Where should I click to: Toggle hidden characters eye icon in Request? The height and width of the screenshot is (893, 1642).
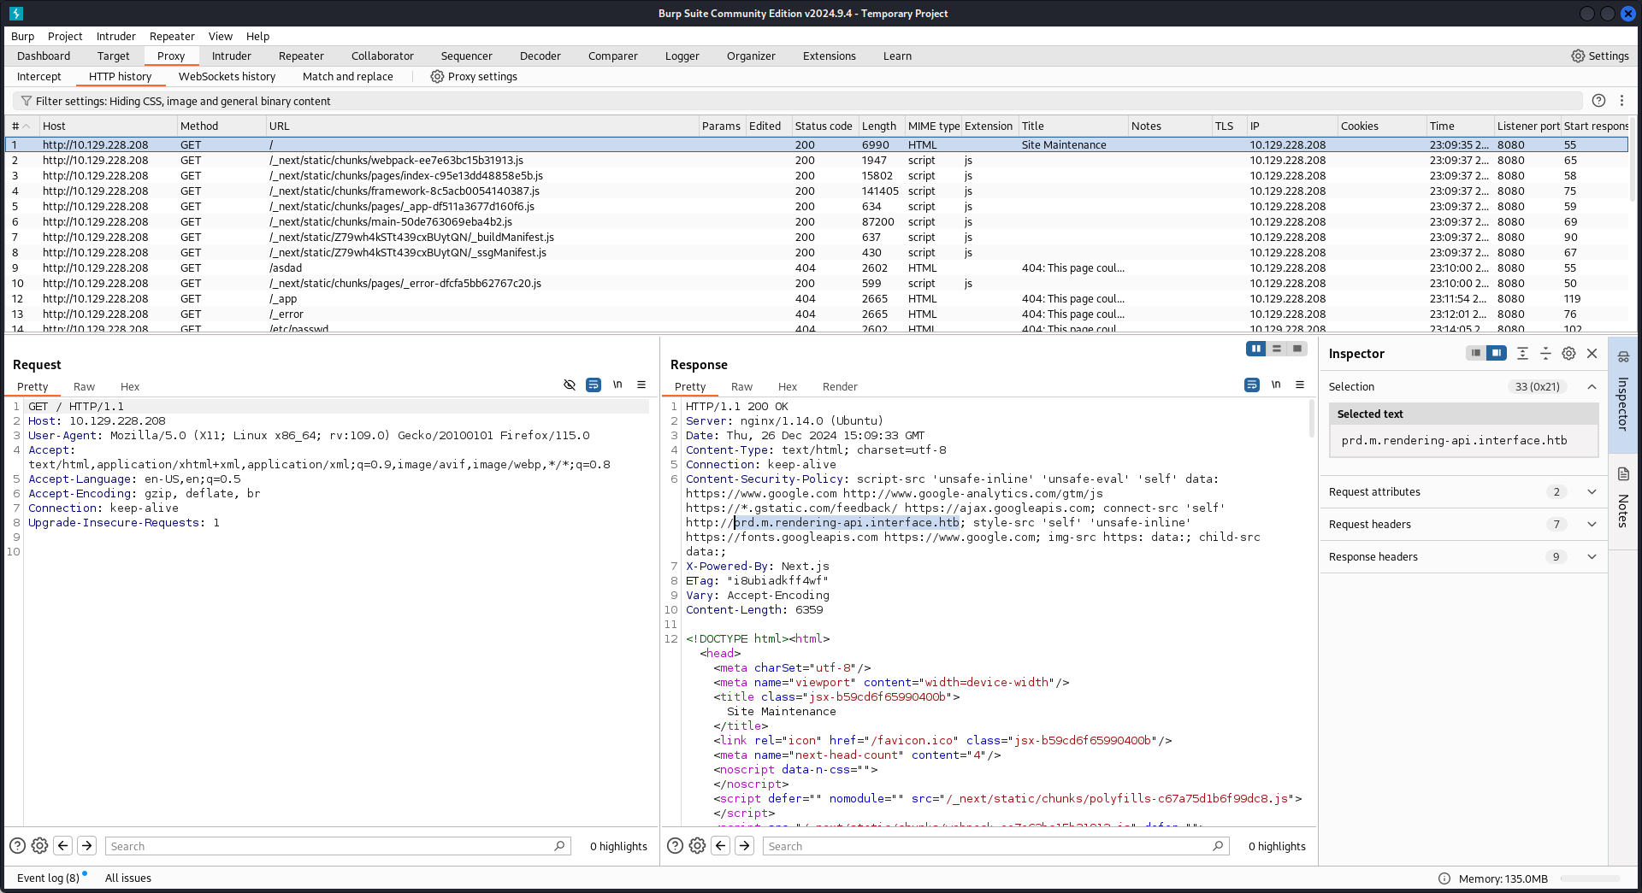click(570, 385)
